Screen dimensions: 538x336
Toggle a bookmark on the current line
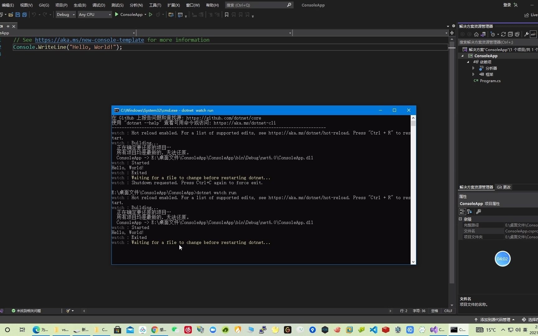[x=226, y=15]
